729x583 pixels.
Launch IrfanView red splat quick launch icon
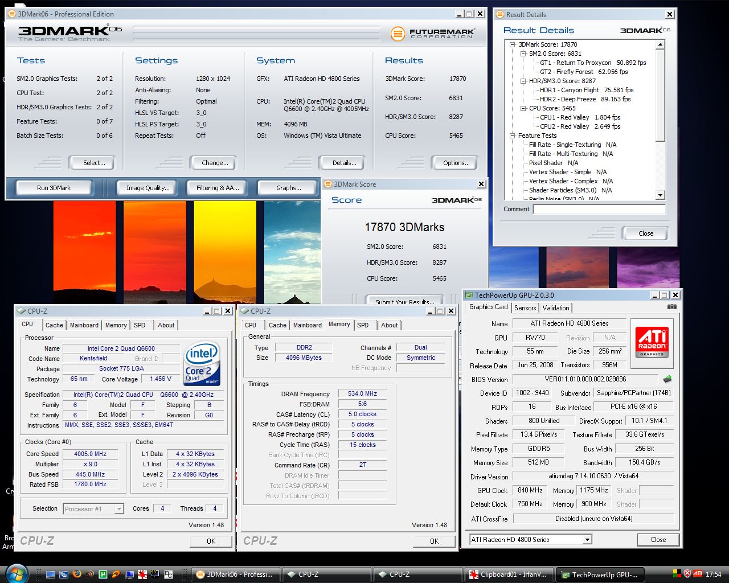pos(142,574)
